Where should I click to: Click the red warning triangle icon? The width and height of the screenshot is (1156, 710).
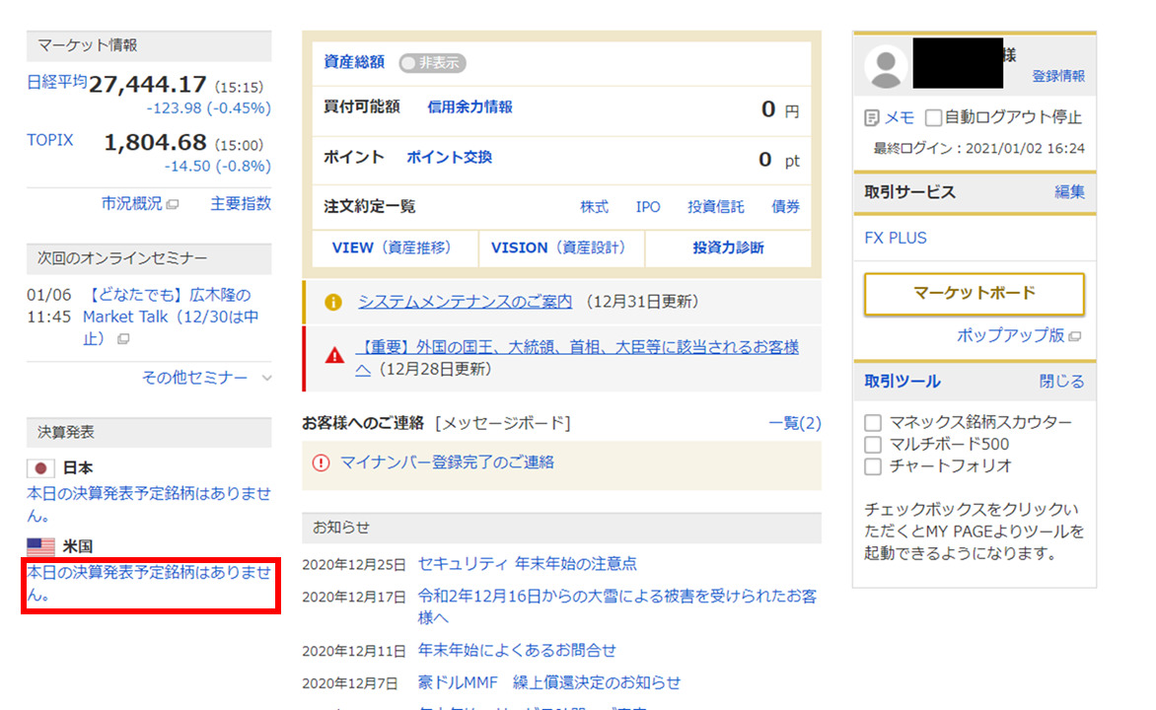[x=334, y=356]
